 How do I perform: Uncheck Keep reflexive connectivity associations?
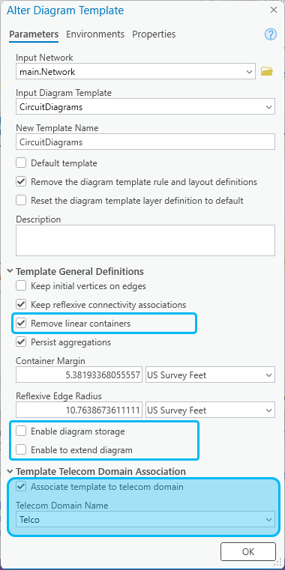click(x=21, y=304)
